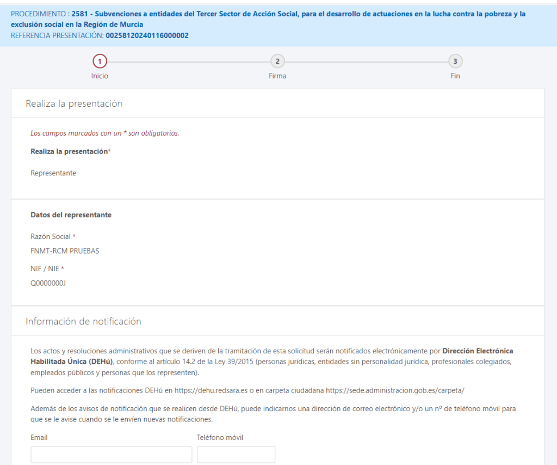Click the step 3 circle icon

click(455, 62)
